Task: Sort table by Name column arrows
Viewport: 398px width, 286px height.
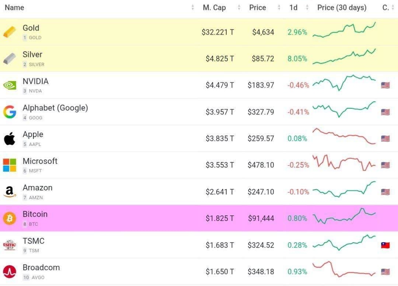Action: [x=192, y=8]
